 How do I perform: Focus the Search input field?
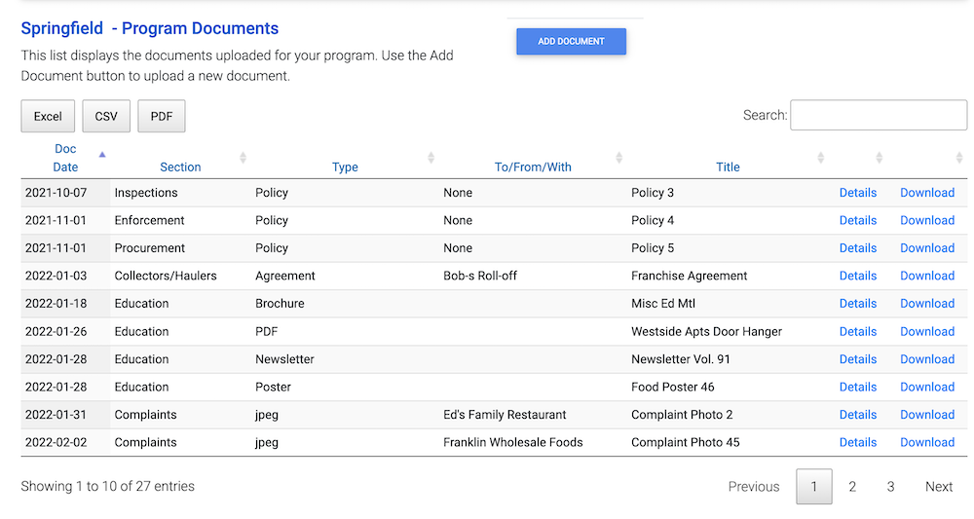pos(878,115)
